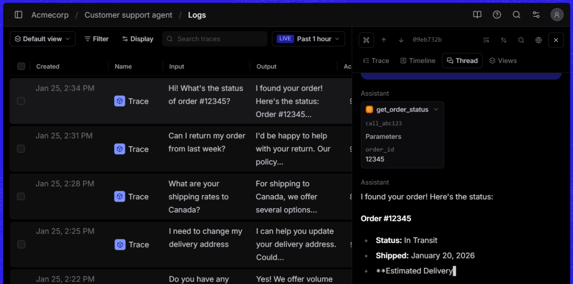Click the Trace cube icon for 2:31 PM row
The height and width of the screenshot is (284, 573).
click(120, 149)
